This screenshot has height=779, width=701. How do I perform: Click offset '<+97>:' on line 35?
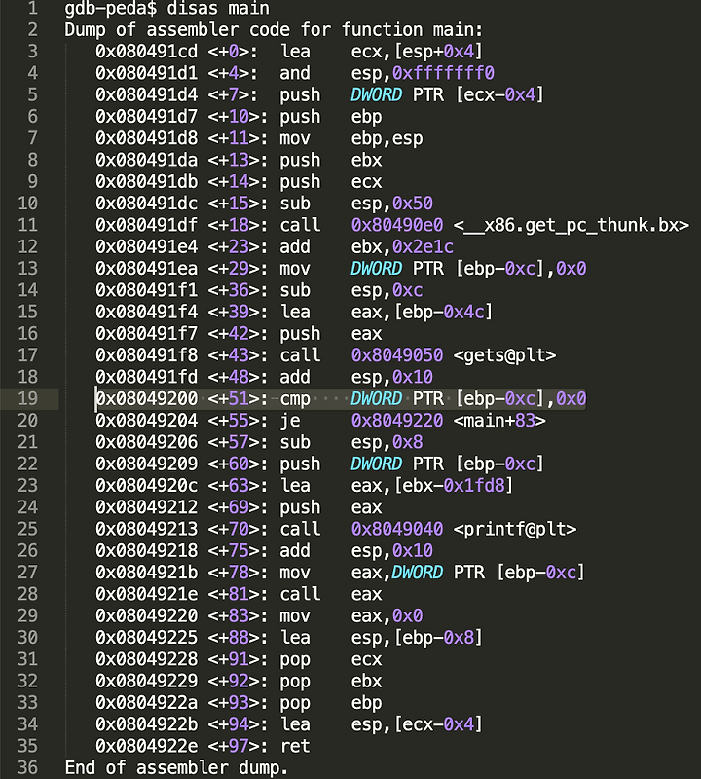[238, 747]
